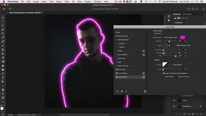Open Blend Mode Linear Dodge dropdown

pos(171,37)
